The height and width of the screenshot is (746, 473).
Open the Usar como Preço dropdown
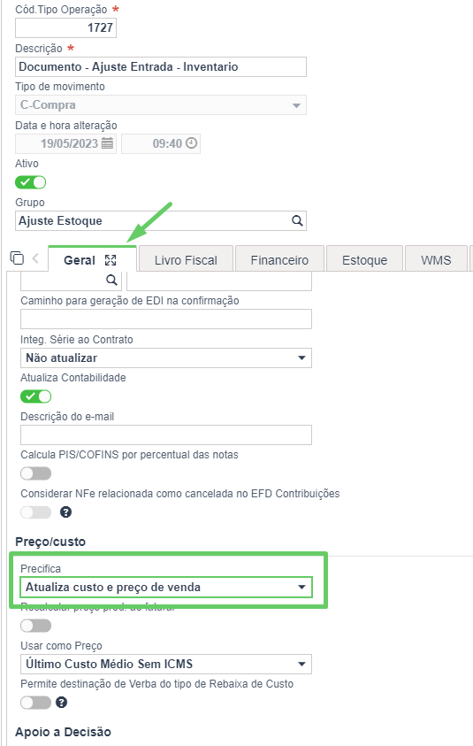[166, 665]
